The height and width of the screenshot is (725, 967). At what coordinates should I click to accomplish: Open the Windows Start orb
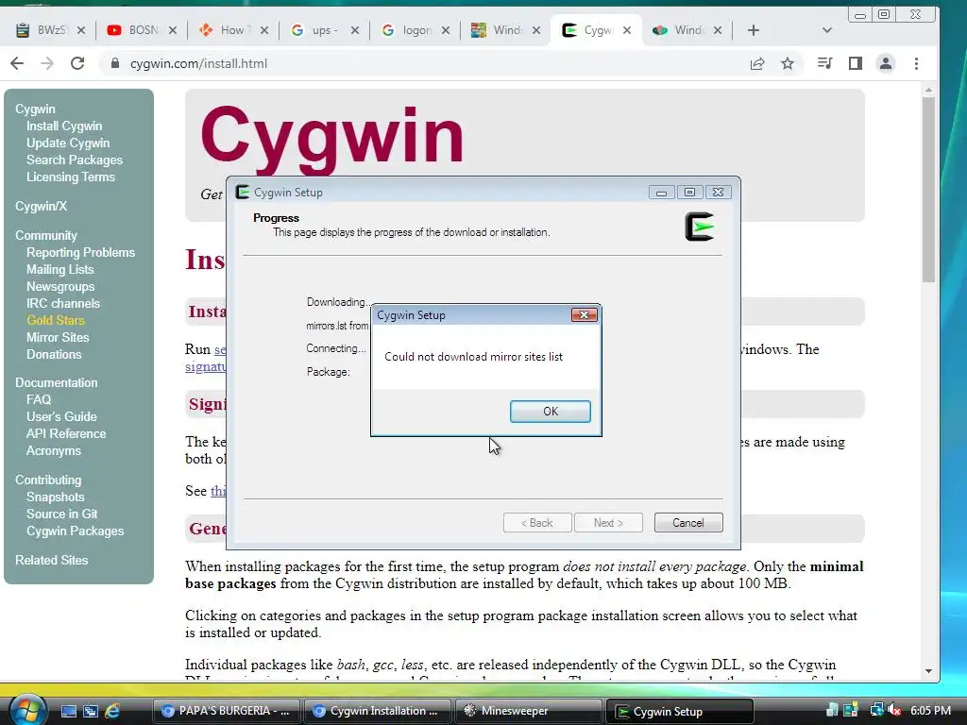tap(25, 710)
